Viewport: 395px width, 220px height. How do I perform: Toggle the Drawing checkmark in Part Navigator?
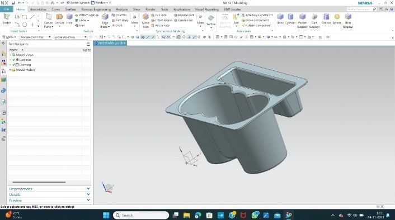(14, 65)
